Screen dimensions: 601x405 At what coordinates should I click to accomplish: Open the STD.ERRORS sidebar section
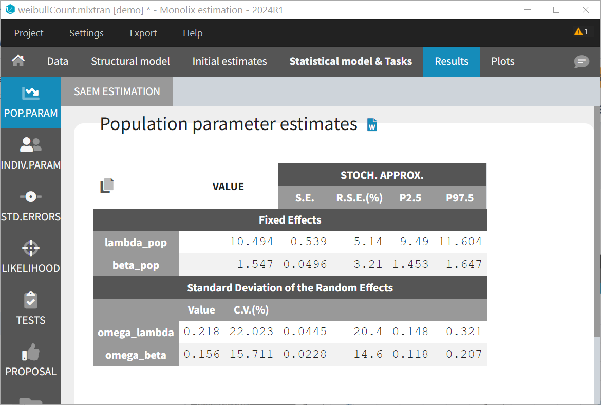[30, 206]
